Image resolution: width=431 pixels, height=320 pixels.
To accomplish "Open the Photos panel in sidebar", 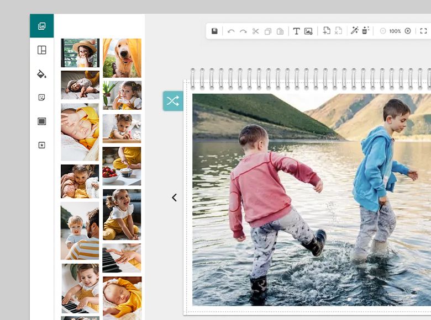I will pos(41,26).
